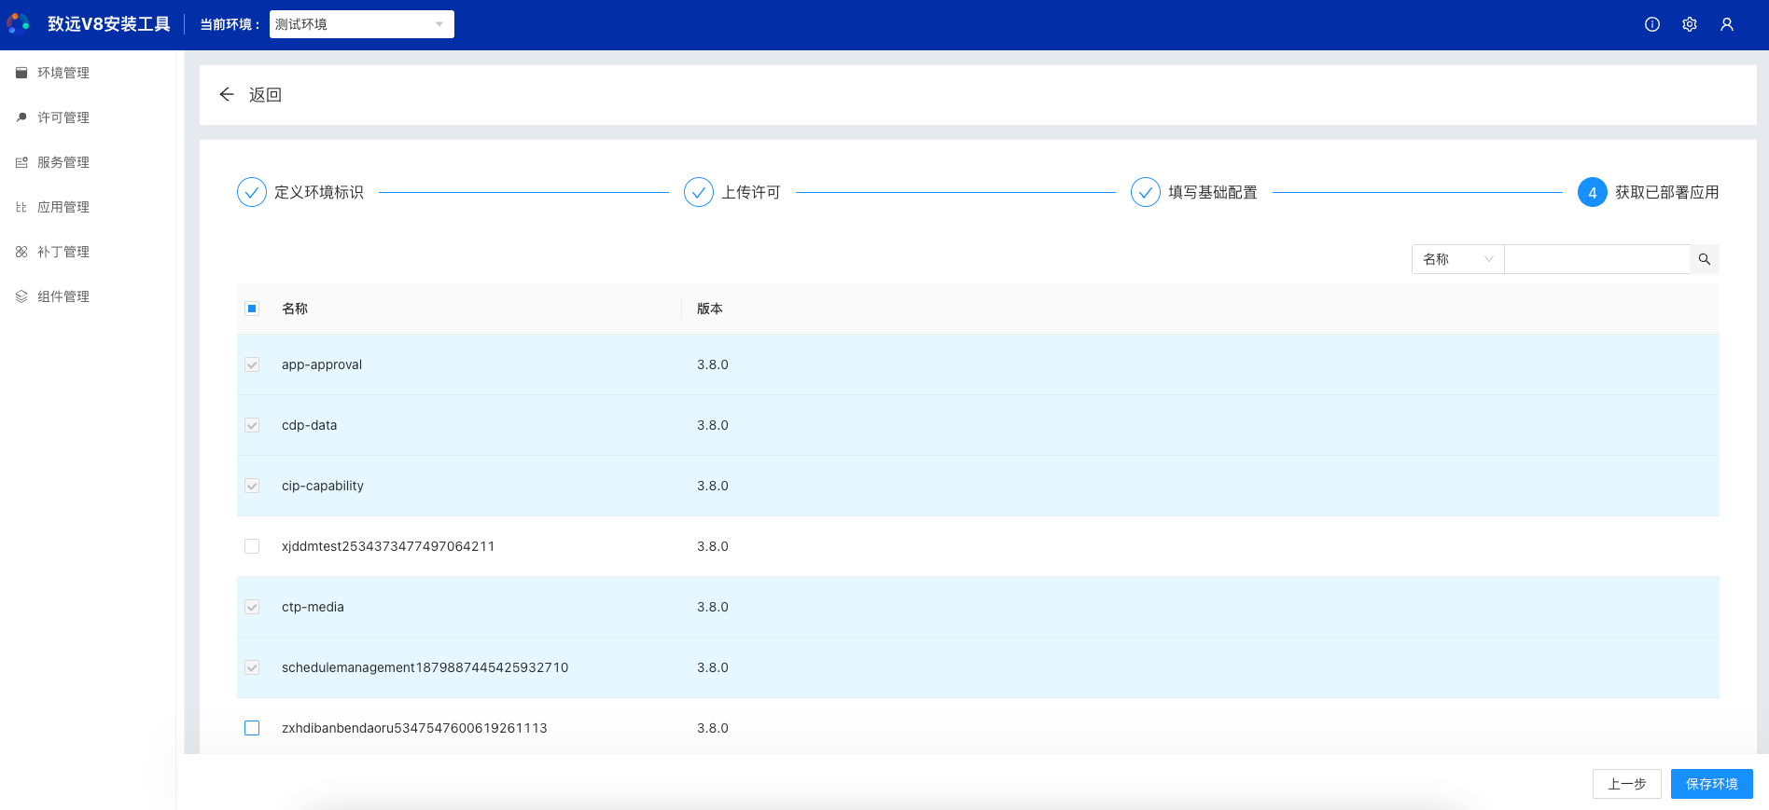Expand the 名称 search filter dropdown
This screenshot has width=1769, height=810.
click(x=1456, y=259)
